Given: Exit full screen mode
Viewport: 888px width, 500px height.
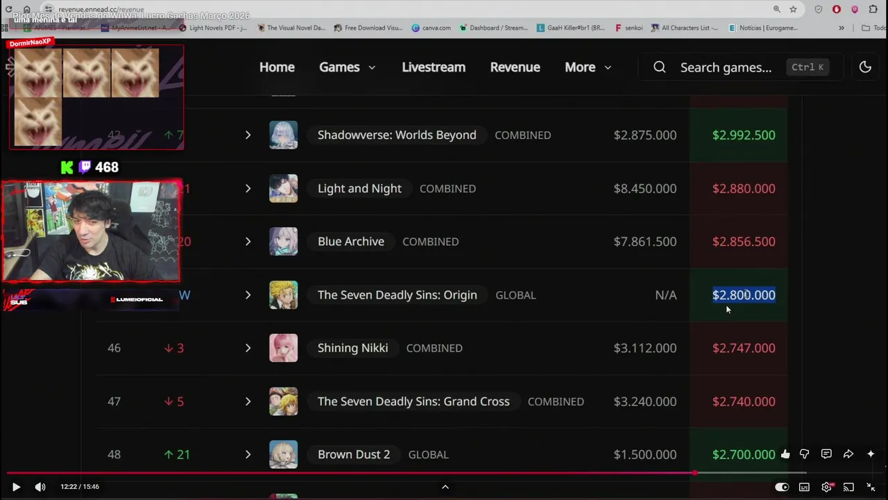Looking at the screenshot, I should (871, 487).
